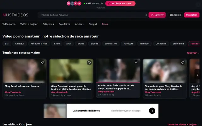Click the ad banner image thumbnail
The image size is (202, 126).
(55, 111)
